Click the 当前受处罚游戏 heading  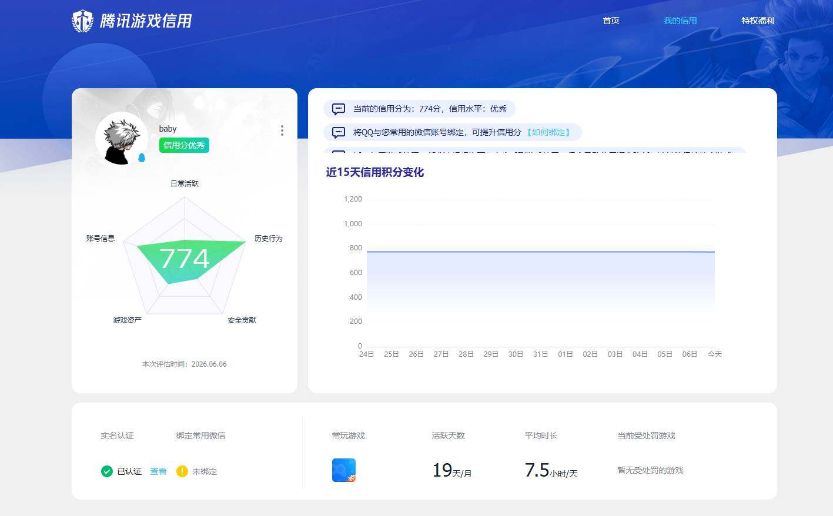646,435
